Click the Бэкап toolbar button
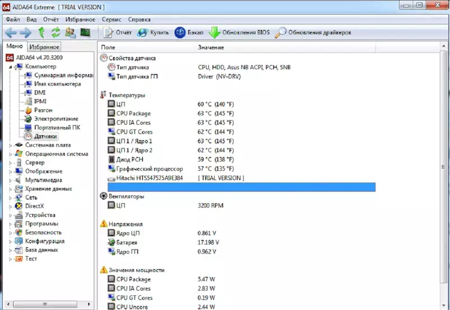 click(x=189, y=33)
